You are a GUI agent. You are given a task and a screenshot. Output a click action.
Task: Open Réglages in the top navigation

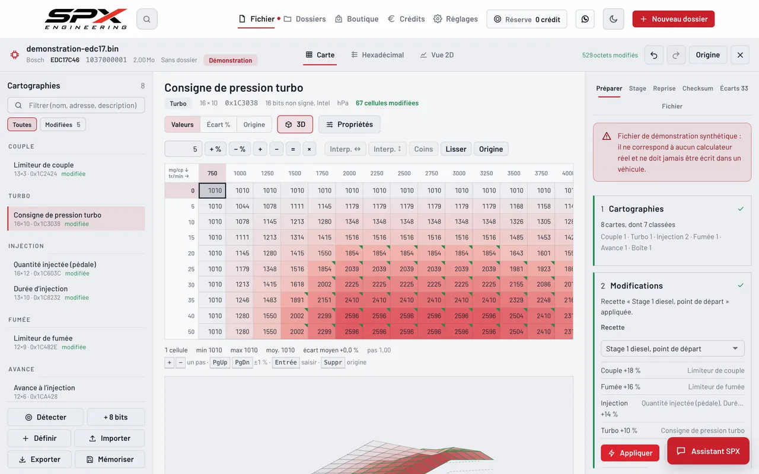(x=455, y=19)
